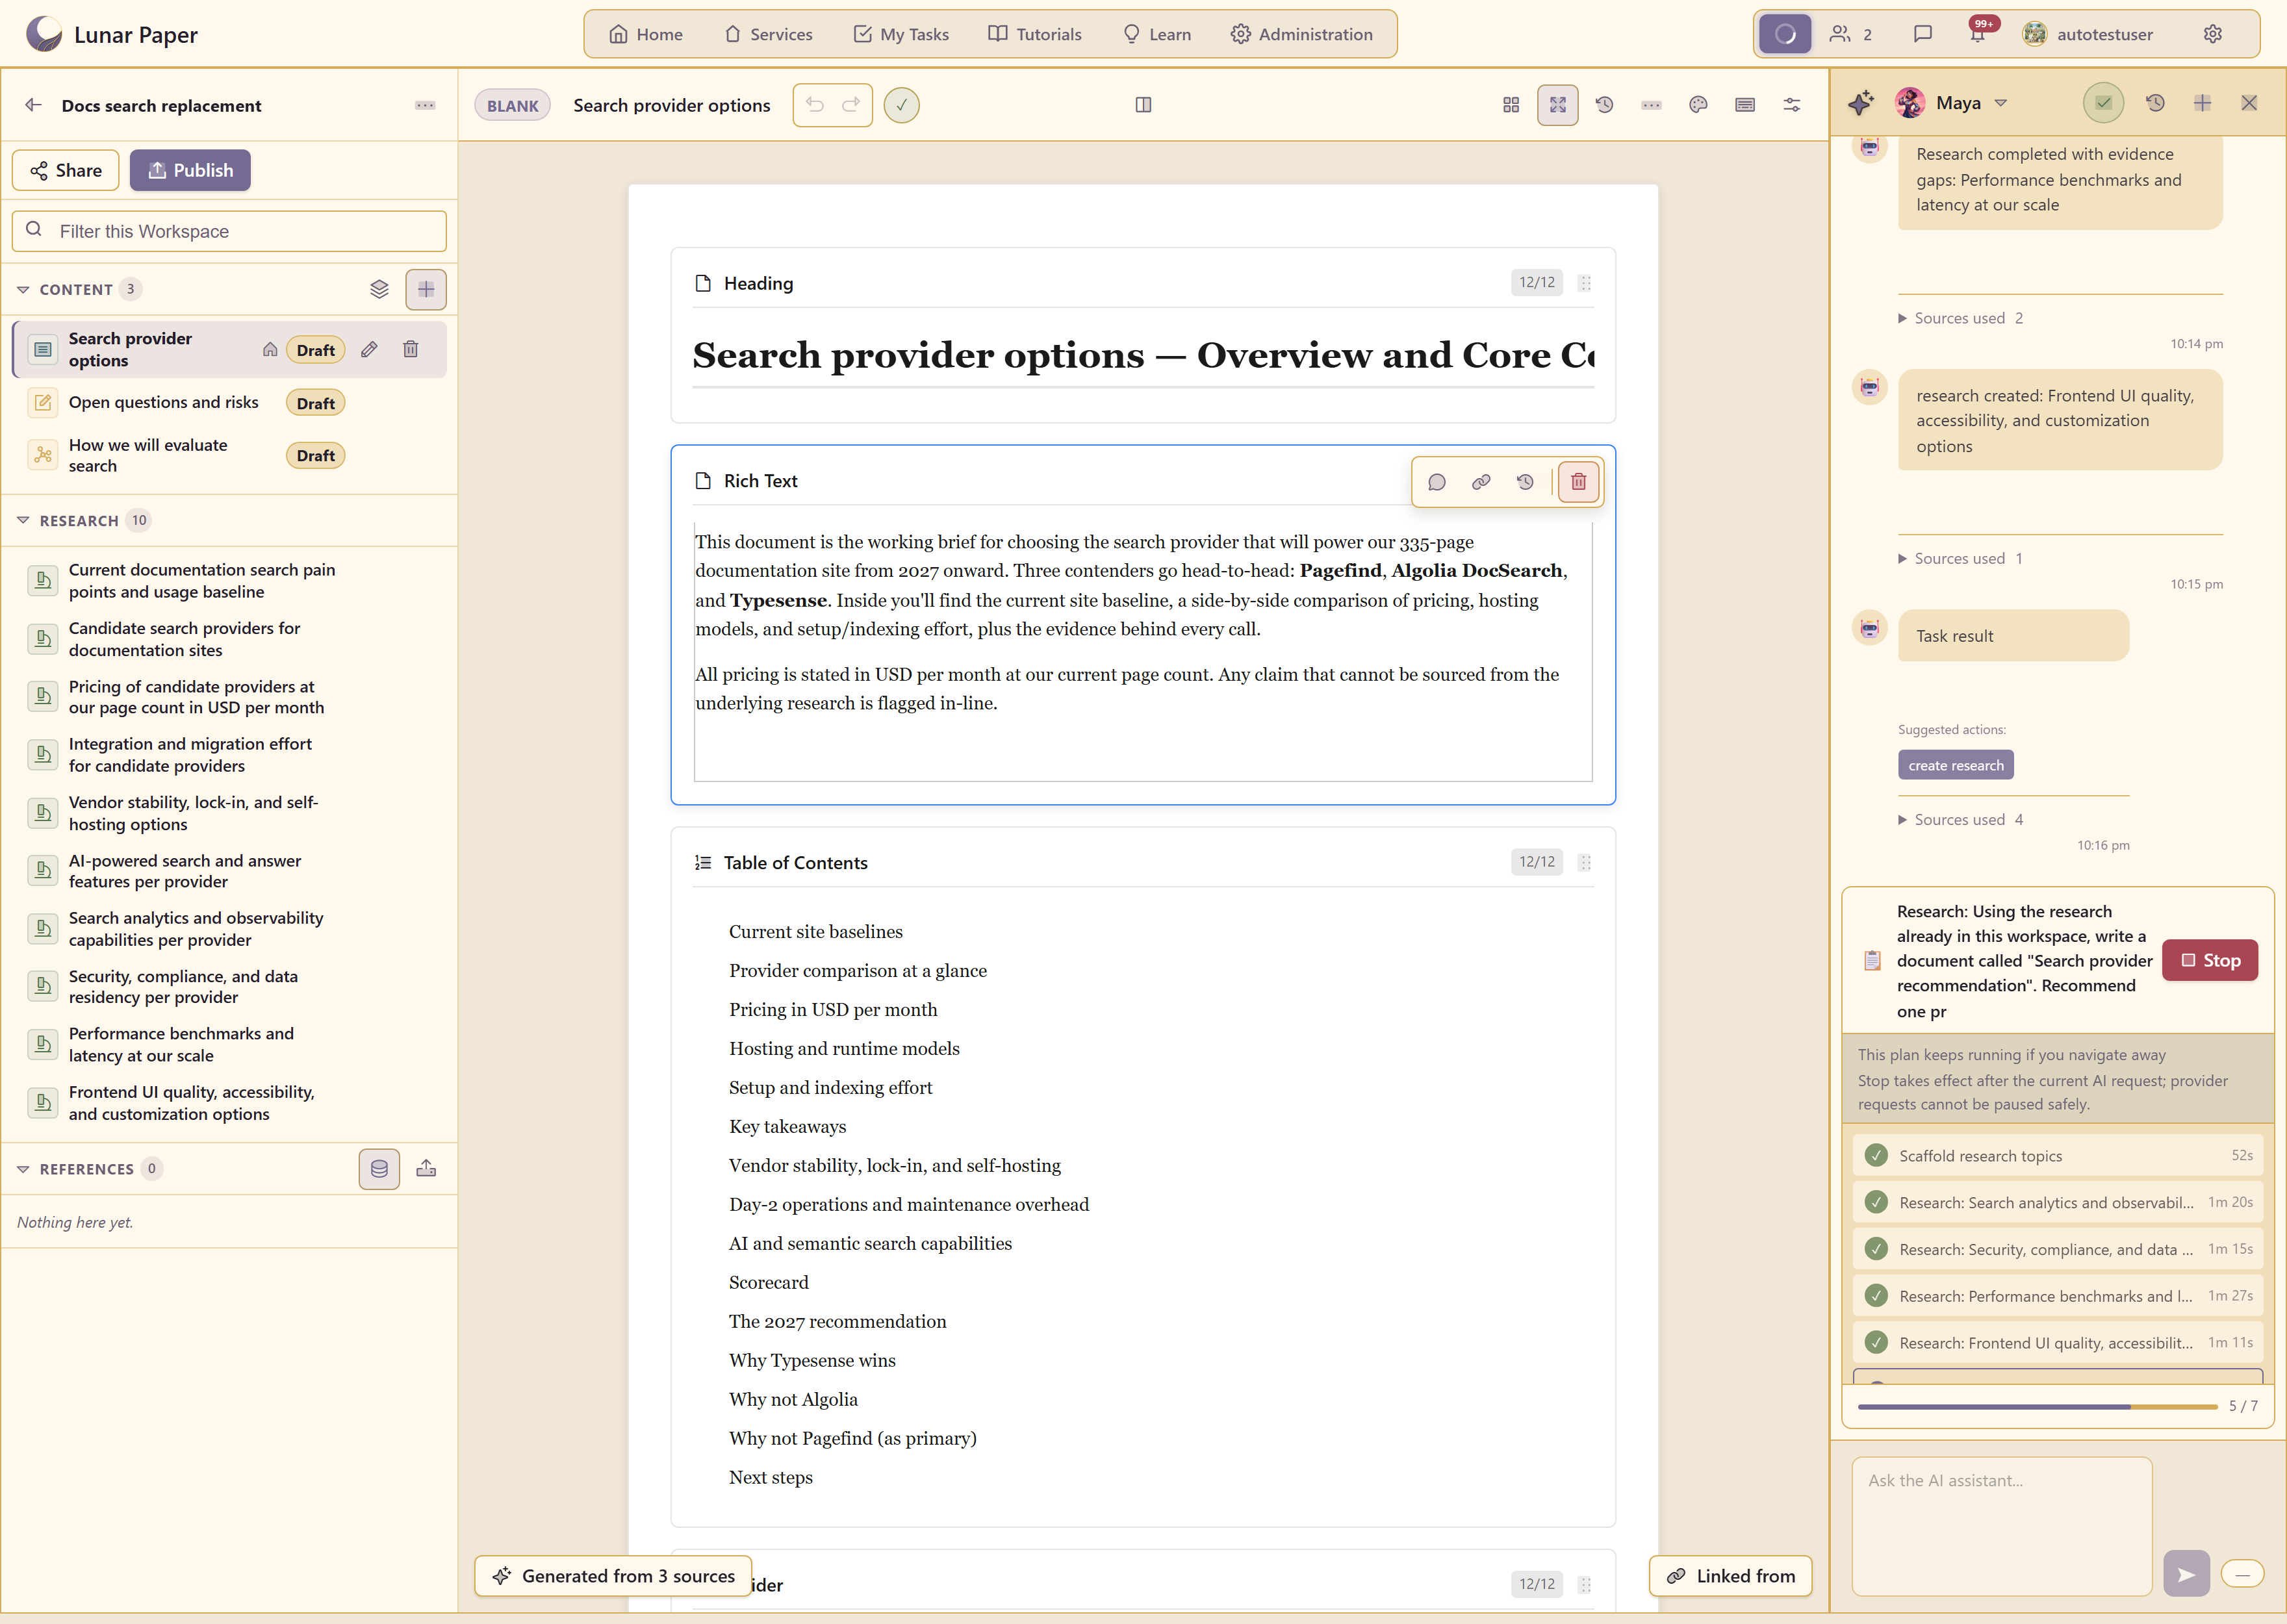Screen dimensions: 2287x1624
Task: Open the Administration menu
Action: tap(1301, 34)
